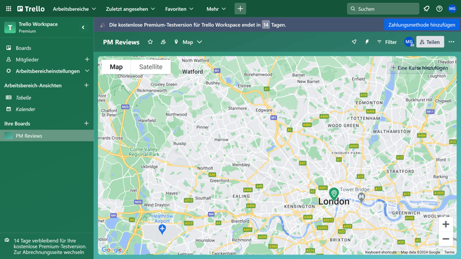
Task: Open the board's three-dot menu
Action: [451, 42]
